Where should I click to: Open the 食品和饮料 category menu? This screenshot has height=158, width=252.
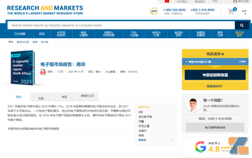point(179,34)
